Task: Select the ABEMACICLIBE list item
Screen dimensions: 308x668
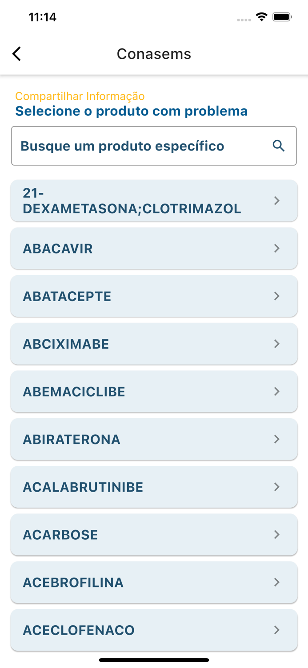Action: (x=154, y=391)
